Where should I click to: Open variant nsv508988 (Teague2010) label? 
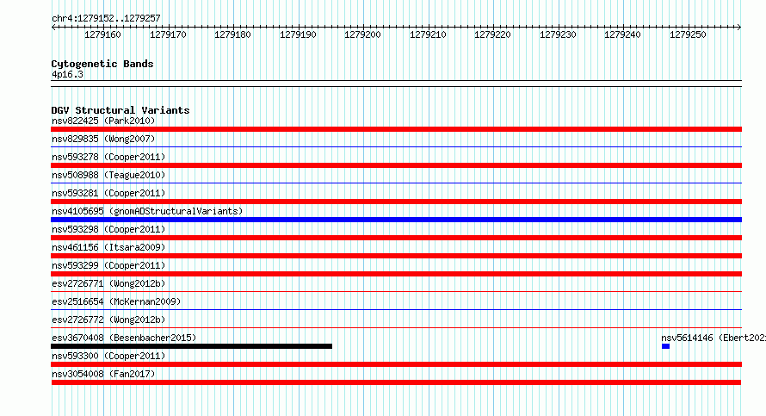108,175
